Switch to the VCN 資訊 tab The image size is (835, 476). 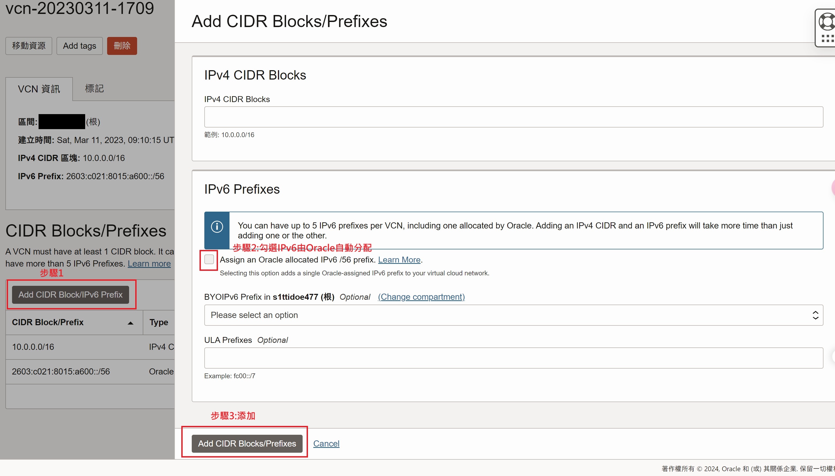tap(39, 89)
